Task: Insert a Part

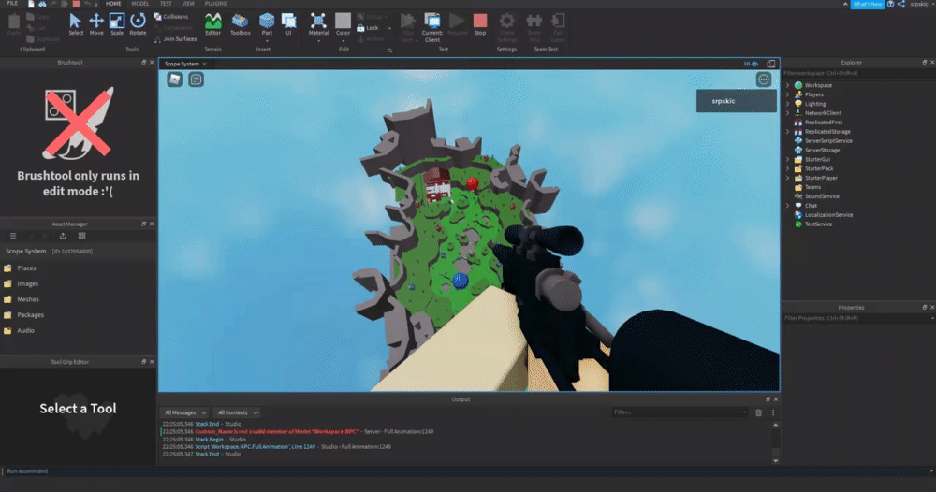Action: tap(267, 24)
